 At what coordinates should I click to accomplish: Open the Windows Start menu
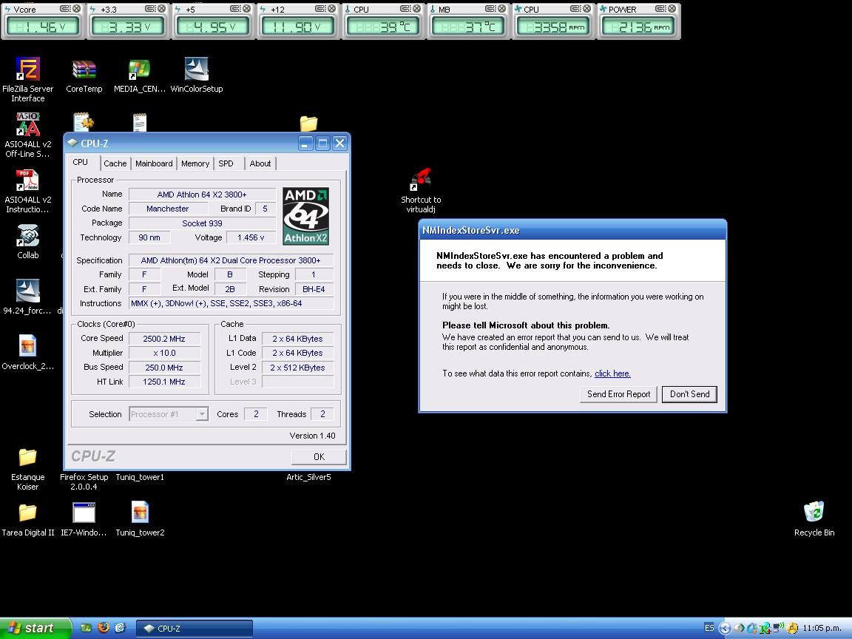(35, 628)
